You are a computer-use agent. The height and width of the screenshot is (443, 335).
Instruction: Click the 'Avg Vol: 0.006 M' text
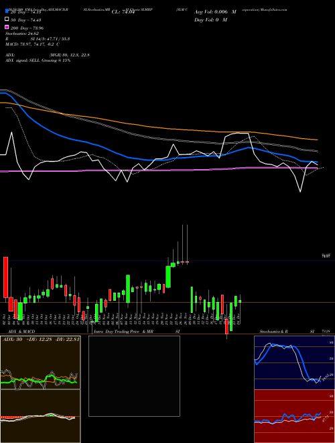tap(215, 12)
